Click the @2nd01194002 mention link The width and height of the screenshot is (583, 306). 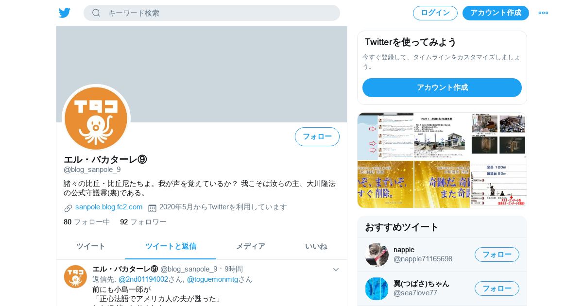tap(143, 279)
